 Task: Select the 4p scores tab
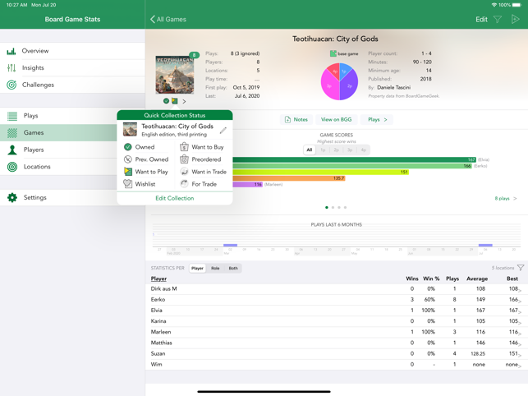[363, 150]
